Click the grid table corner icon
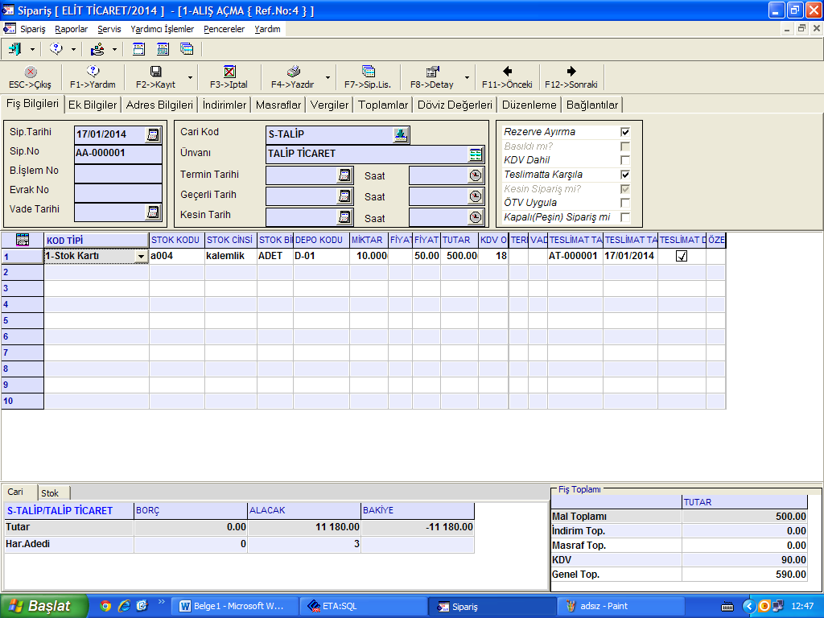Image resolution: width=824 pixels, height=618 pixels. [x=23, y=240]
